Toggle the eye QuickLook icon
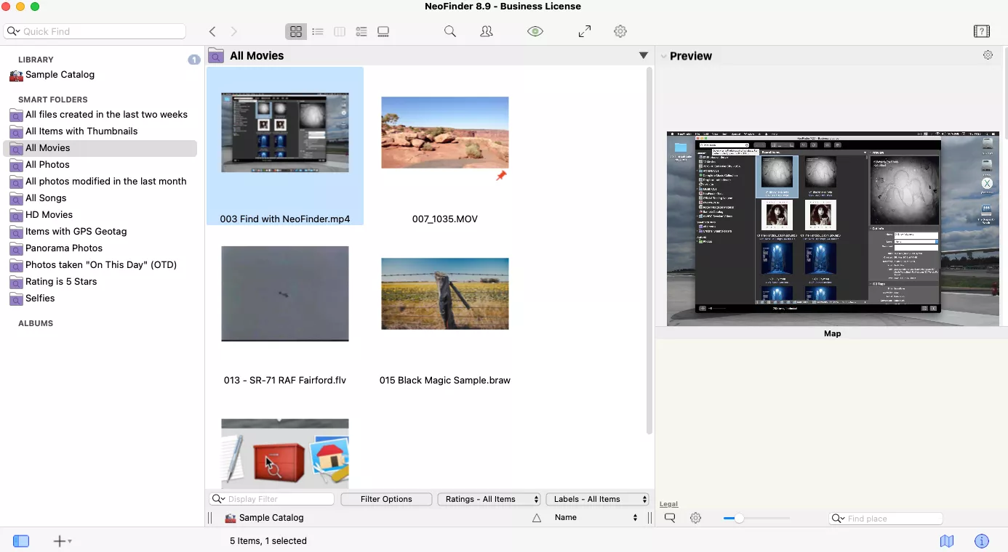This screenshot has width=1008, height=552. click(535, 31)
